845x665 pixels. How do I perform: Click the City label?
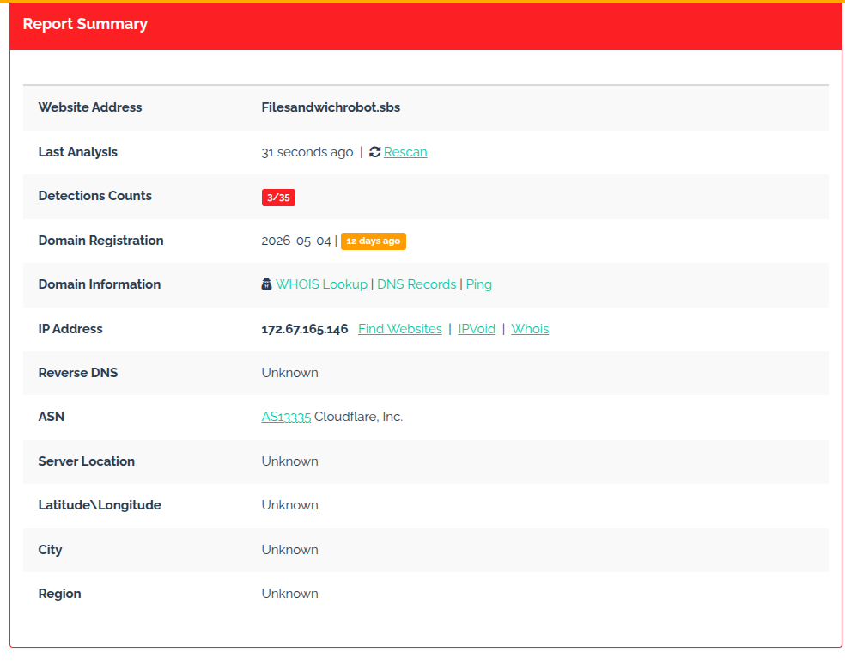click(x=50, y=550)
